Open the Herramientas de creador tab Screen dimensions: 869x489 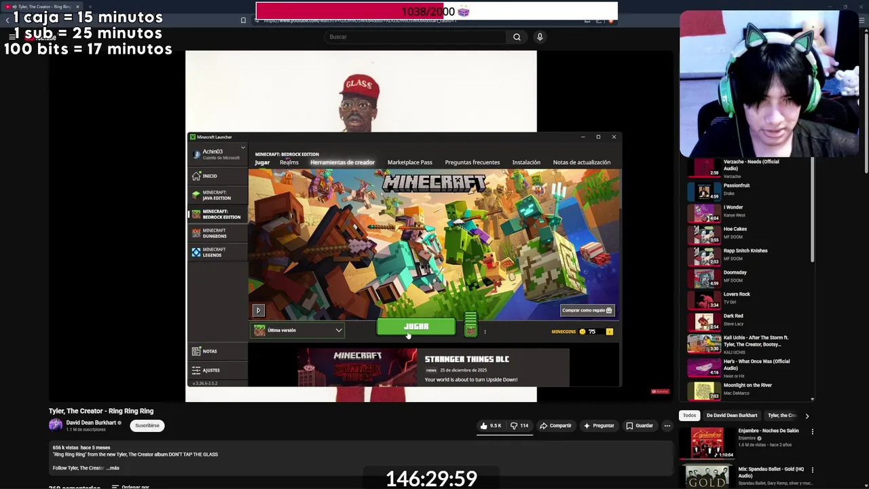pyautogui.click(x=342, y=162)
